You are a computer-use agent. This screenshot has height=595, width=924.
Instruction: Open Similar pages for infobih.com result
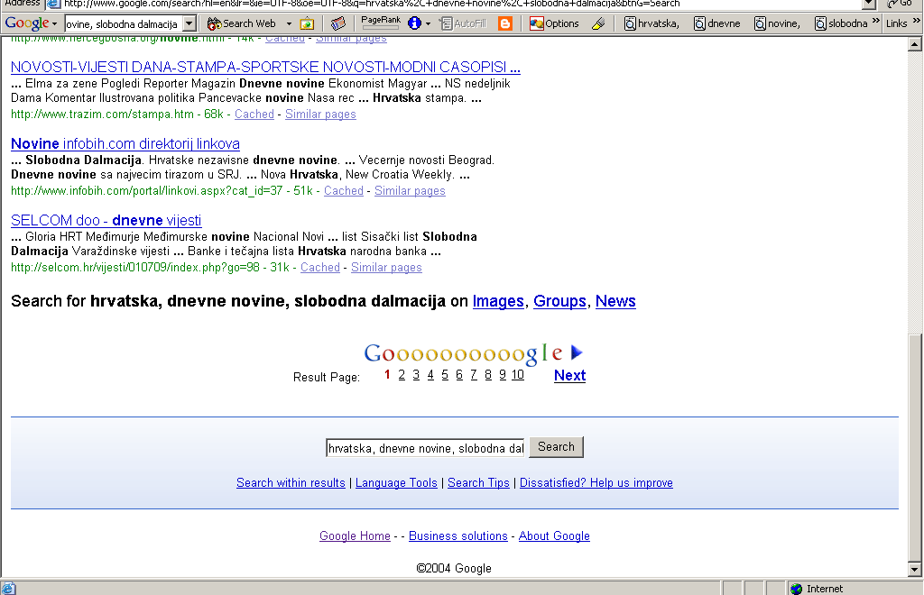point(410,191)
